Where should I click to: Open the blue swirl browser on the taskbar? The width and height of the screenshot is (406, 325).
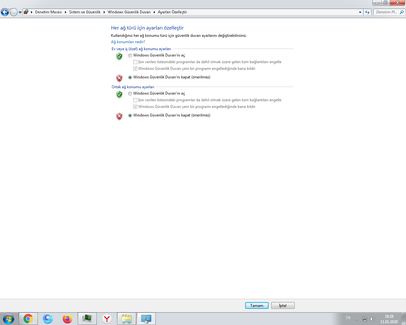(48, 319)
